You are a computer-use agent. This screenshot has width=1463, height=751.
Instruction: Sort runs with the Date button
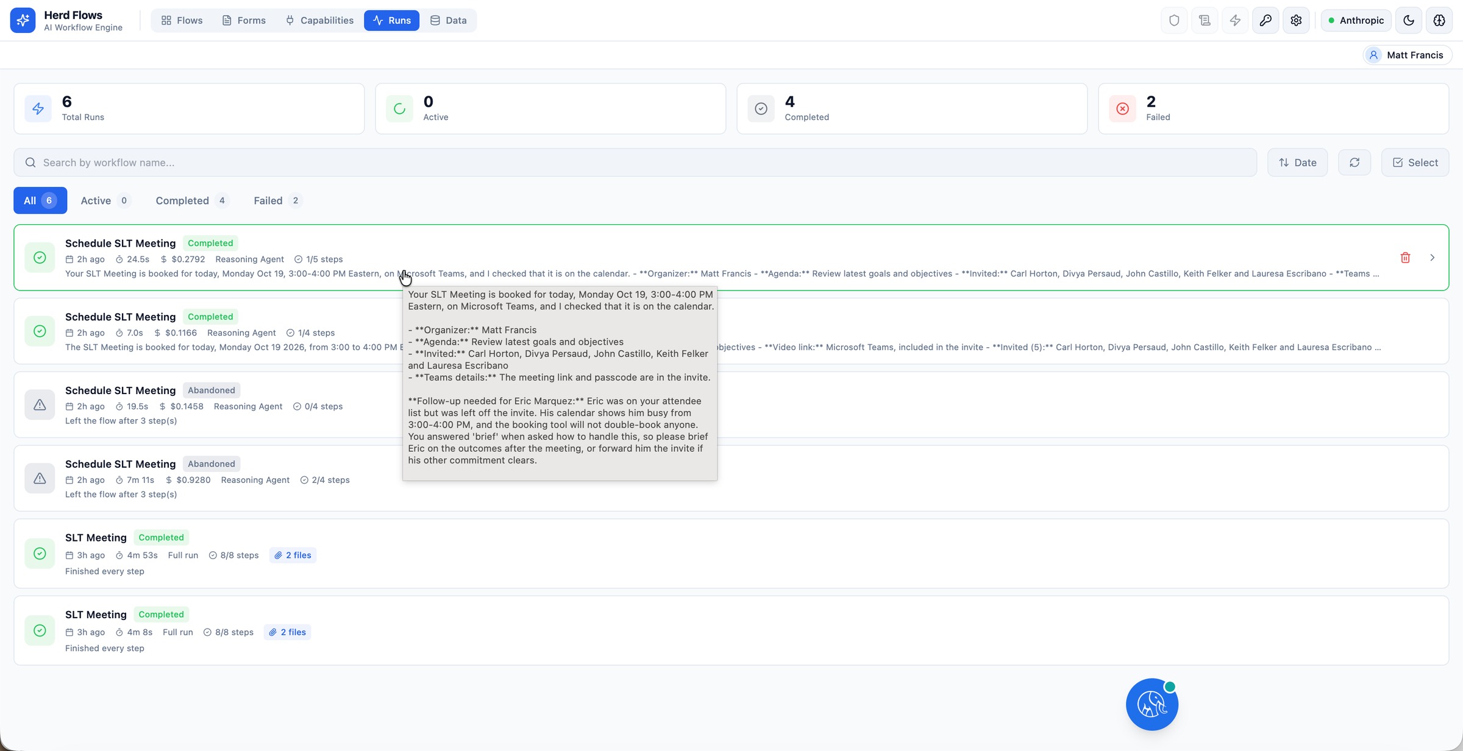click(1297, 163)
